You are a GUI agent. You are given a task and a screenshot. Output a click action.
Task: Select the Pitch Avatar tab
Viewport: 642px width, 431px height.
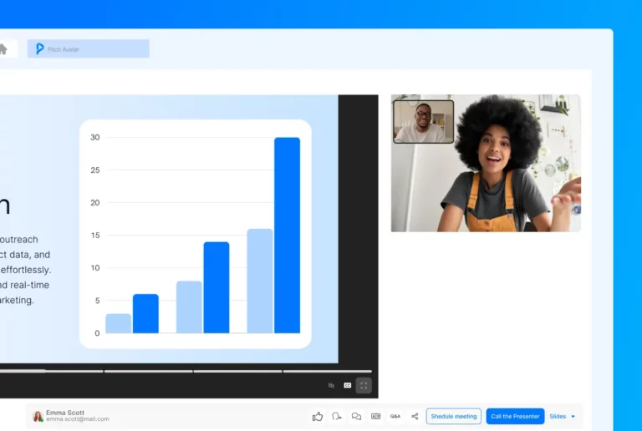pyautogui.click(x=88, y=49)
